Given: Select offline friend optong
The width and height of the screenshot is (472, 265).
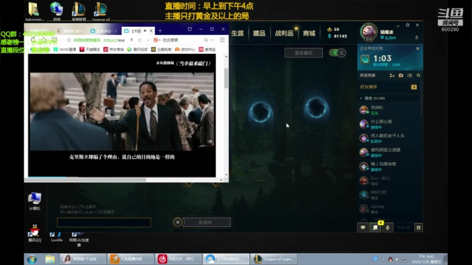Looking at the screenshot, I should click(389, 209).
